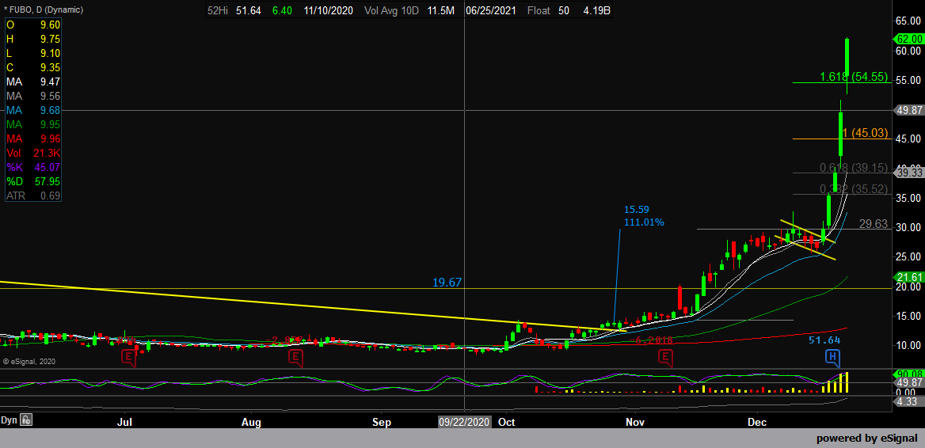Click the Sep label on the date axis

pyautogui.click(x=382, y=423)
